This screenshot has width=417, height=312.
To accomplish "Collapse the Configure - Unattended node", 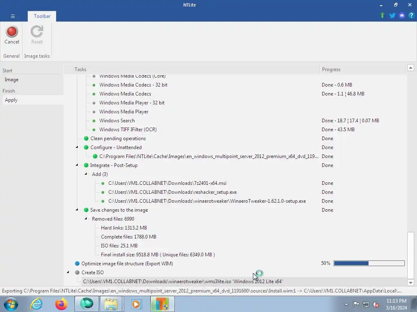I will (x=77, y=147).
